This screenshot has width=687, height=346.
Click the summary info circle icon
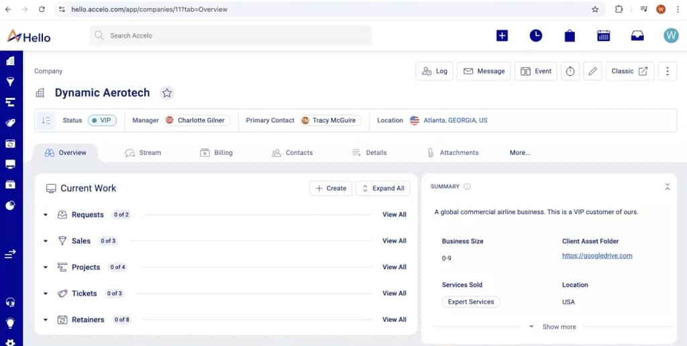point(467,186)
